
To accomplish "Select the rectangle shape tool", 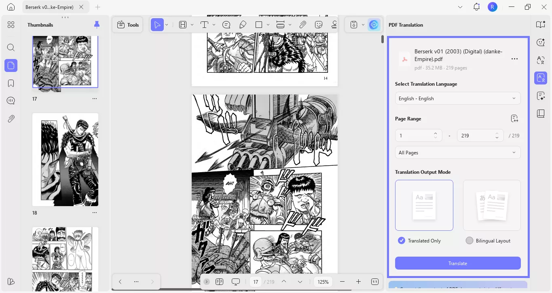I will point(259,25).
